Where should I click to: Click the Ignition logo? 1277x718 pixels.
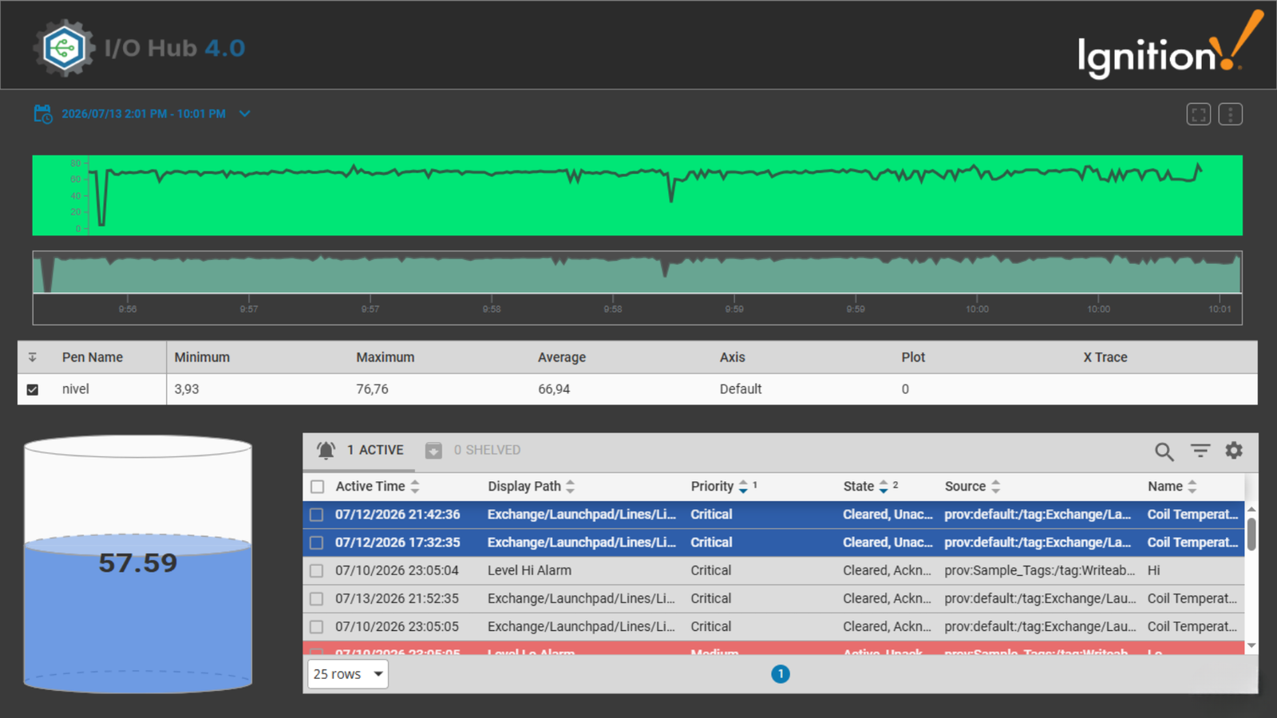pyautogui.click(x=1171, y=45)
